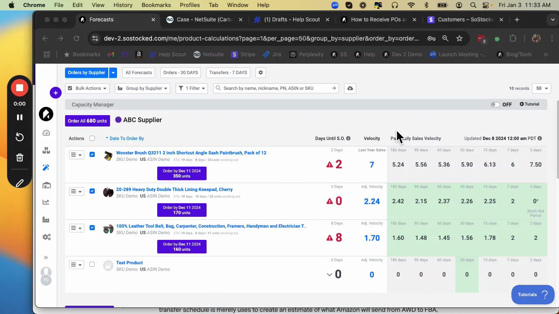Open the inventory boxes icon in sidebar

tap(46, 150)
